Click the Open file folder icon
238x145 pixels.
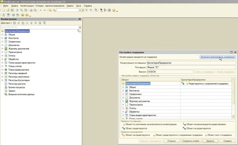point(8,10)
